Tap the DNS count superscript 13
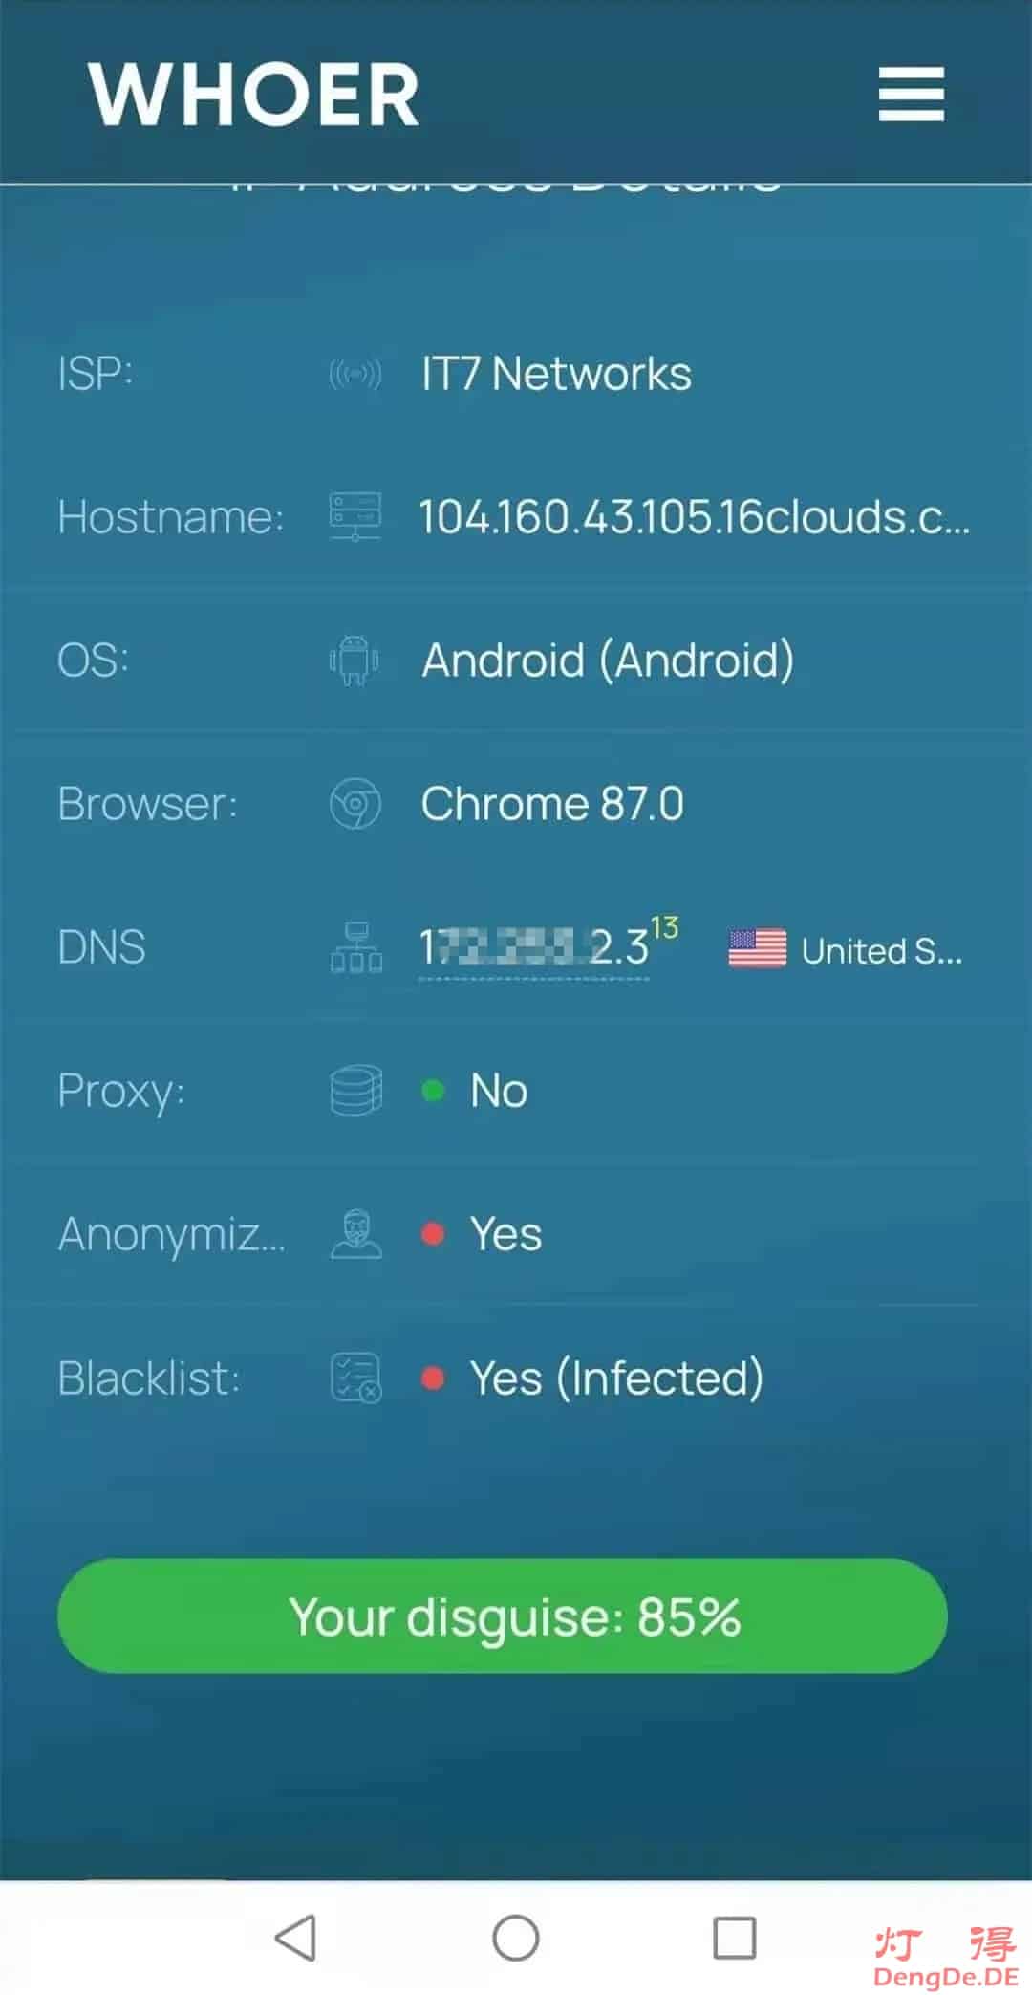Image resolution: width=1032 pixels, height=1995 pixels. 665,927
